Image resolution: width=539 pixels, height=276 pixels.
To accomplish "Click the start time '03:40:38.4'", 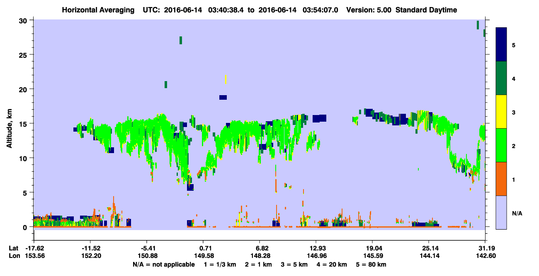I will (x=227, y=10).
